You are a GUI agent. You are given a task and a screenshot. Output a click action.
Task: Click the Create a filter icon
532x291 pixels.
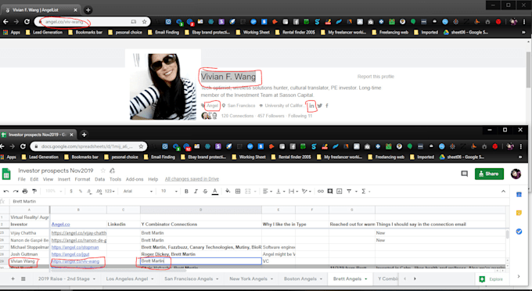349,192
